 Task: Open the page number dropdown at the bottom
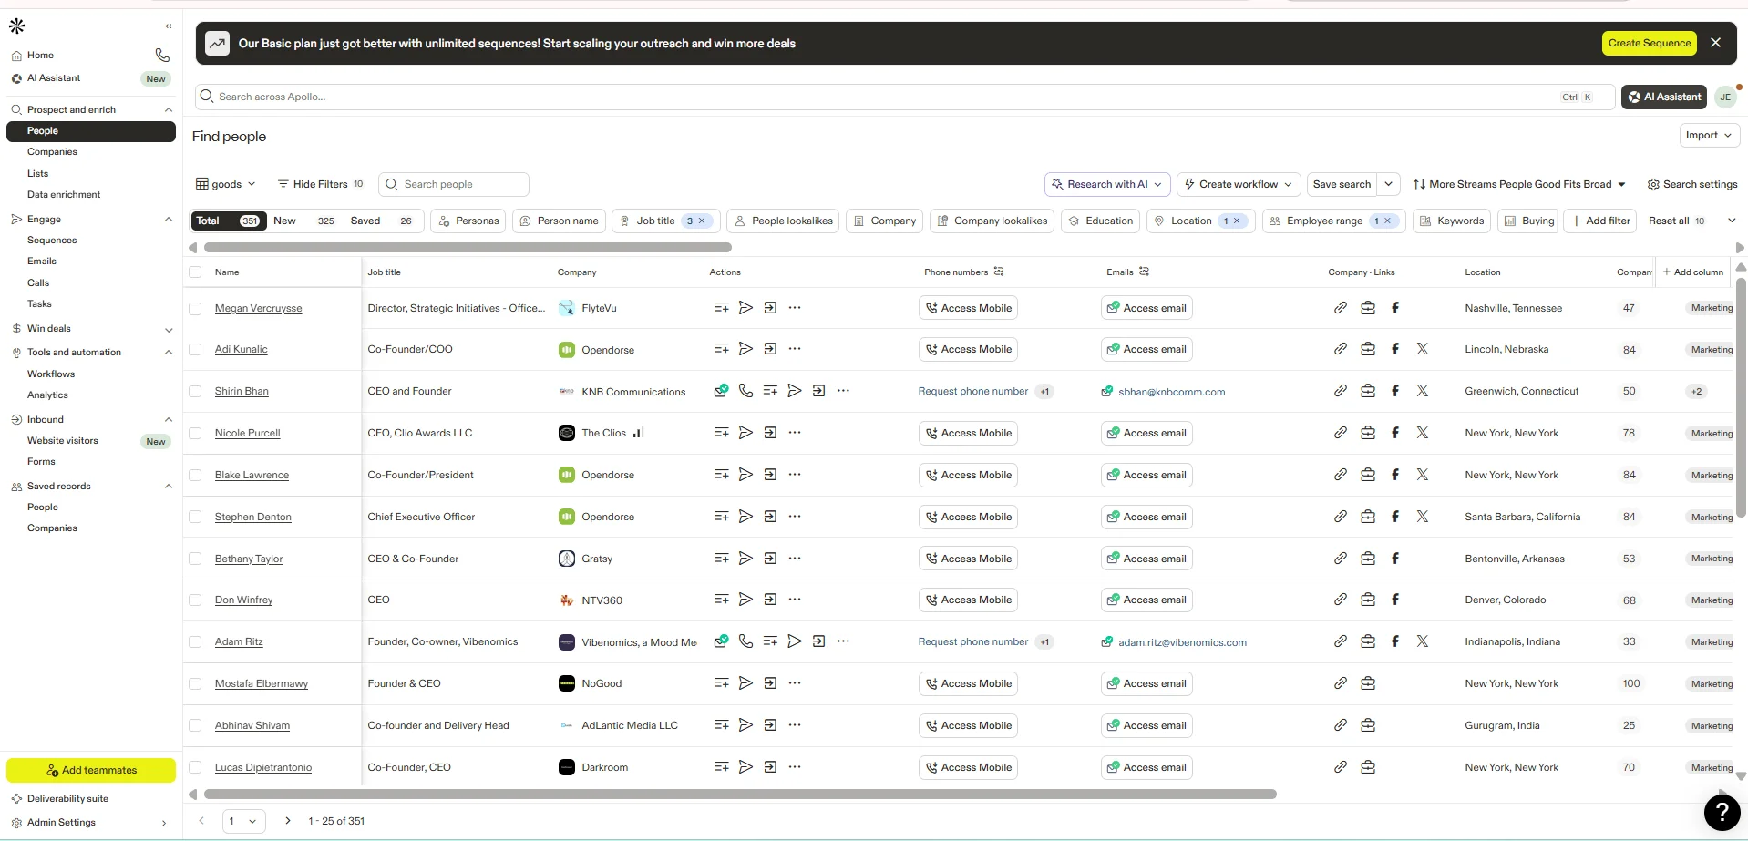coord(242,821)
